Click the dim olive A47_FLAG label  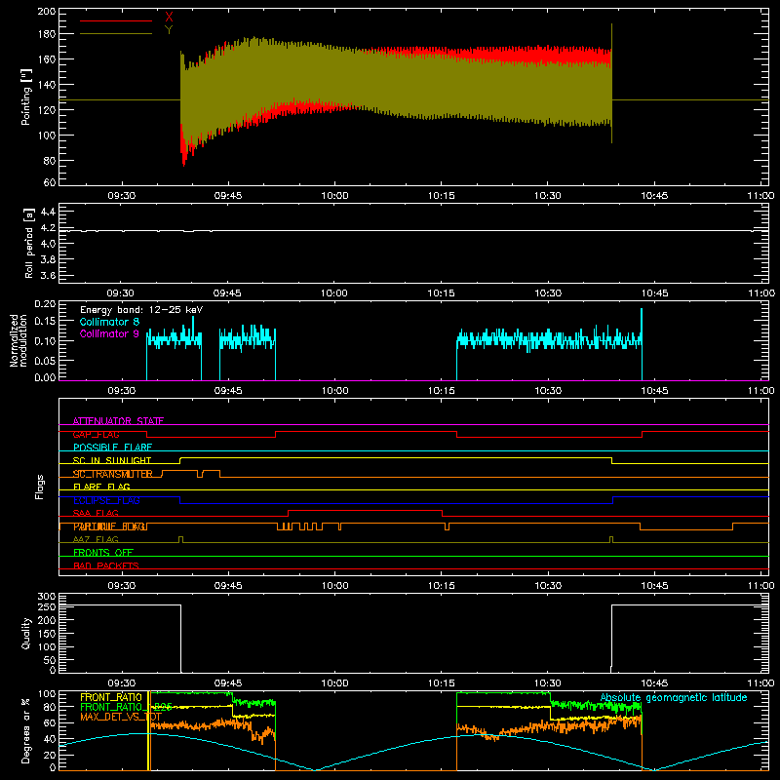click(96, 540)
